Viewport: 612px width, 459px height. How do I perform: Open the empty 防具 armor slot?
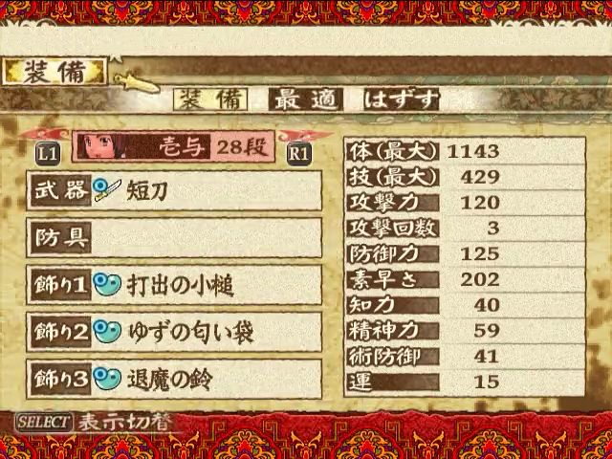174,238
